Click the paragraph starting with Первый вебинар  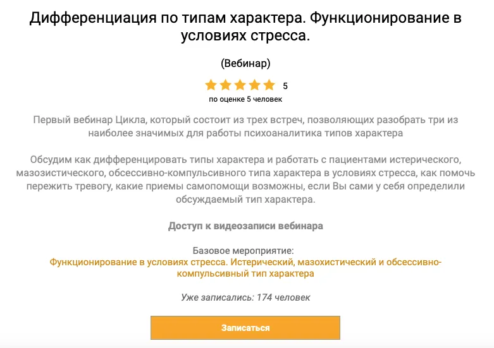245,126
